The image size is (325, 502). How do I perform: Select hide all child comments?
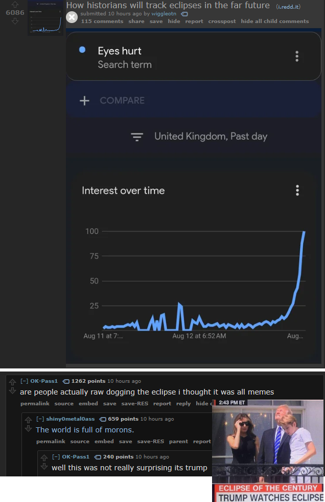(275, 21)
